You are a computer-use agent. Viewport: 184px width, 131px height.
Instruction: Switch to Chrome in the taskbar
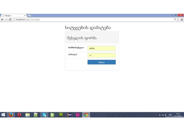pos(86,115)
